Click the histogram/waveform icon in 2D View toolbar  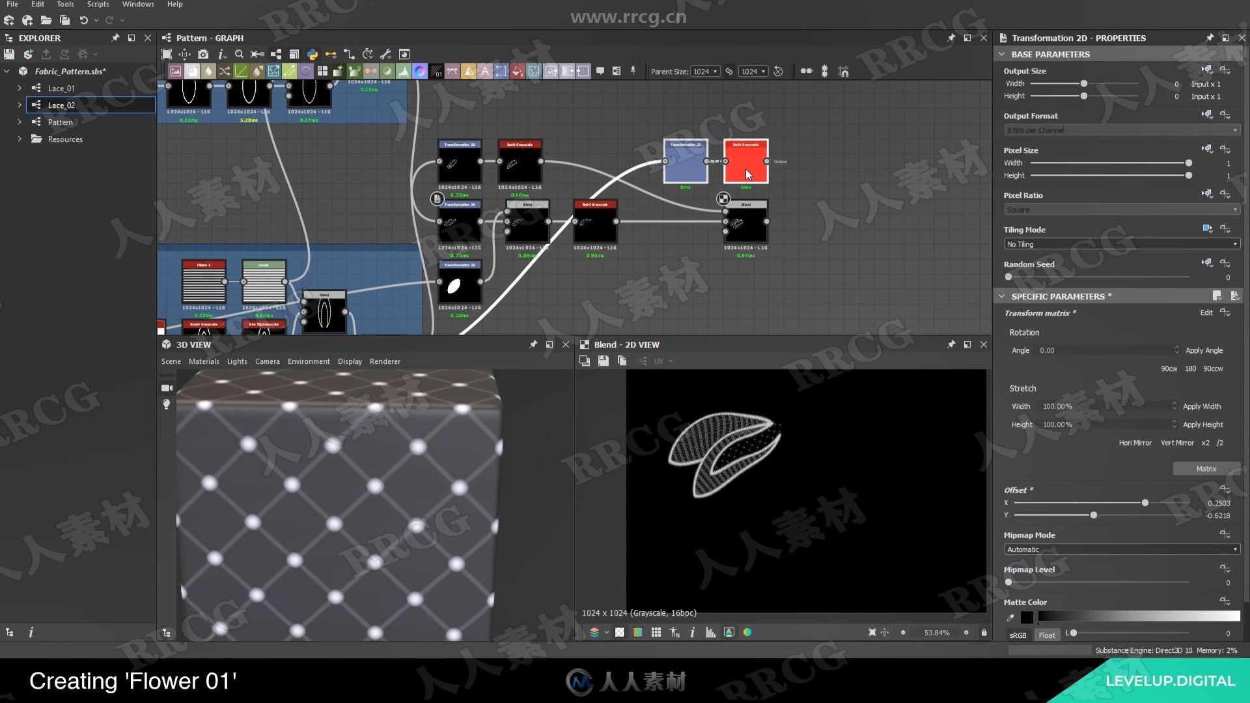[710, 633]
